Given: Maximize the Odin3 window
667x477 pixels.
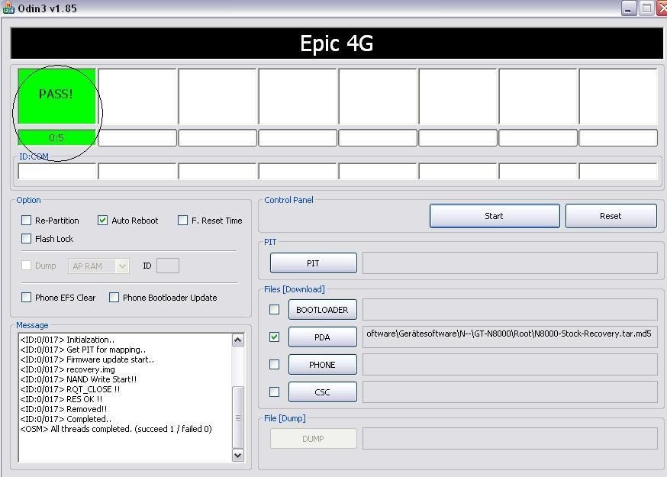Looking at the screenshot, I should click(646, 8).
